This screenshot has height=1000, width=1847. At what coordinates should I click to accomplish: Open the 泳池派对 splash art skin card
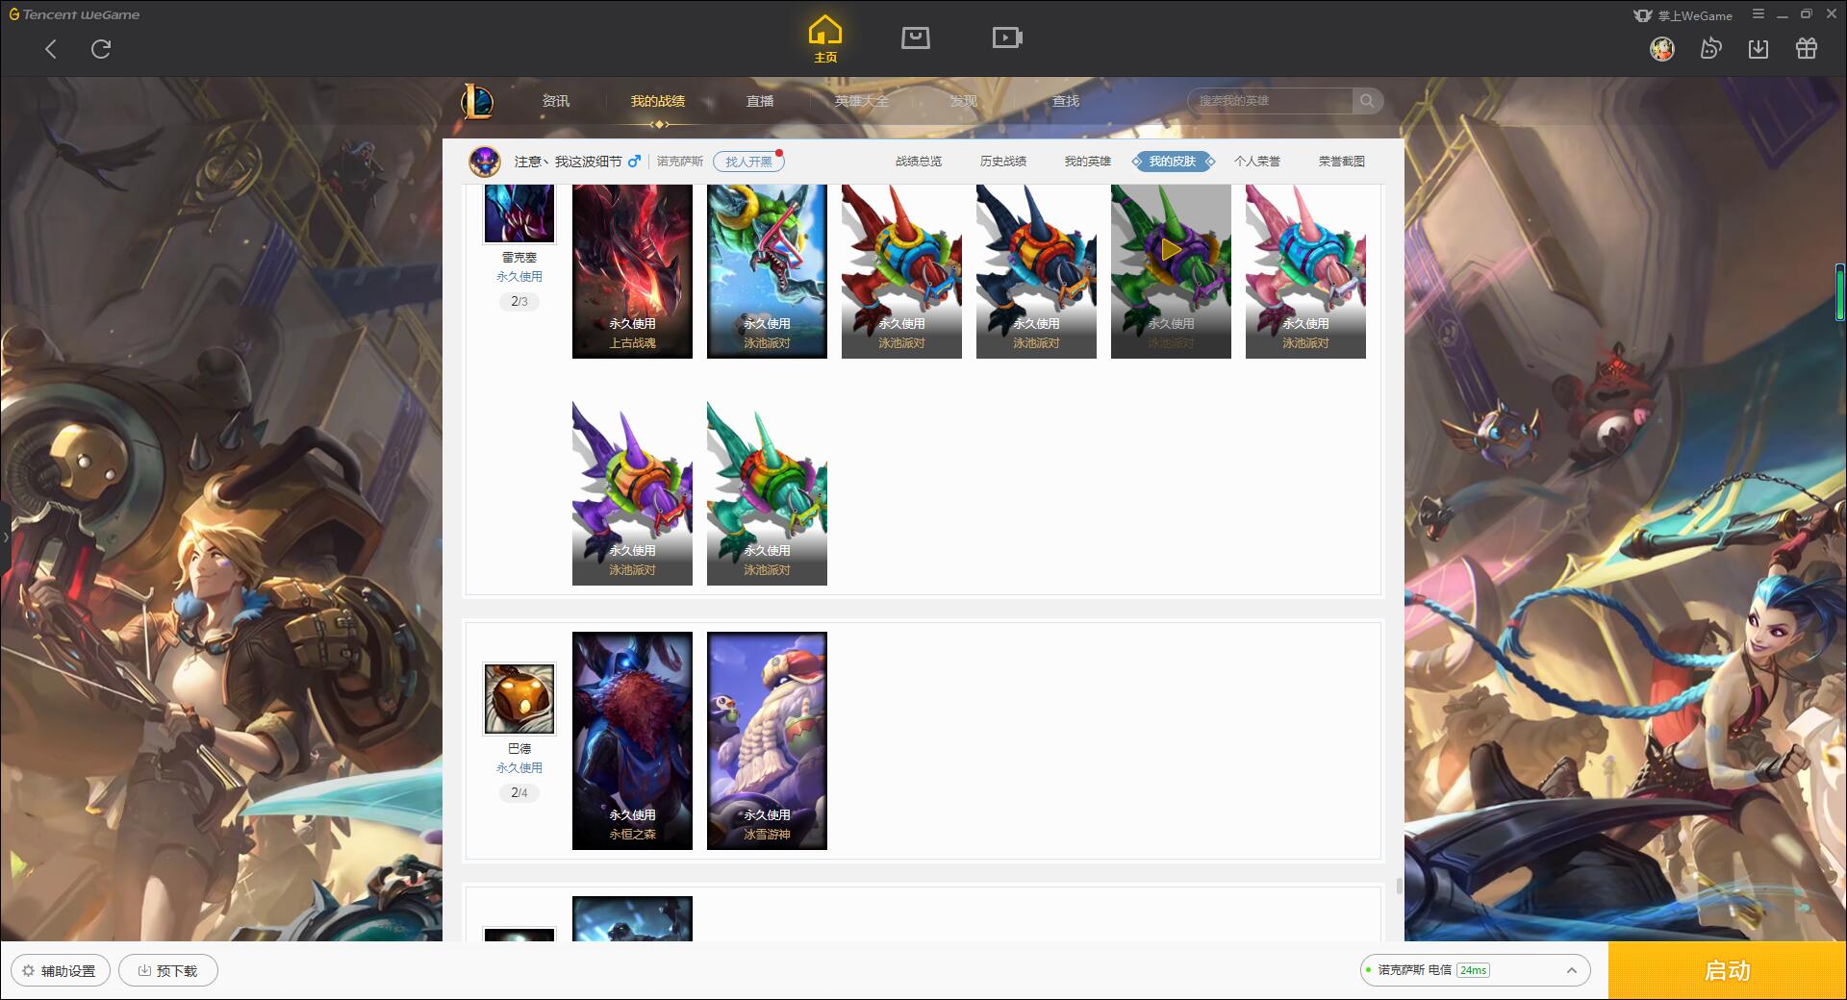pyautogui.click(x=767, y=271)
